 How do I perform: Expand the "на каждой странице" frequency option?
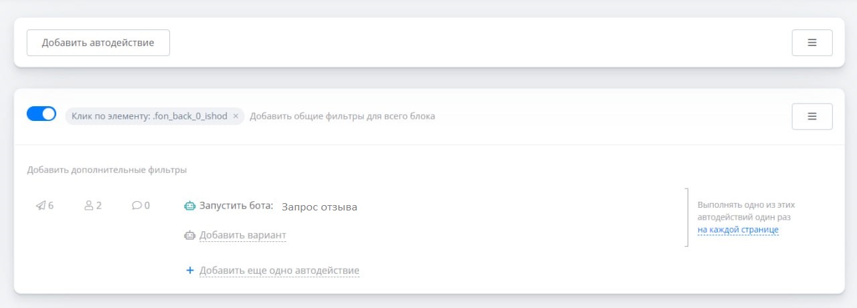click(x=738, y=230)
